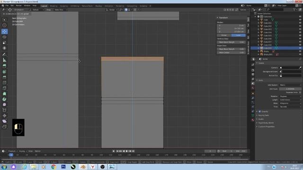The width and height of the screenshot is (303, 170).
Task: Select the Annotate tool
Action: (x=4, y=55)
